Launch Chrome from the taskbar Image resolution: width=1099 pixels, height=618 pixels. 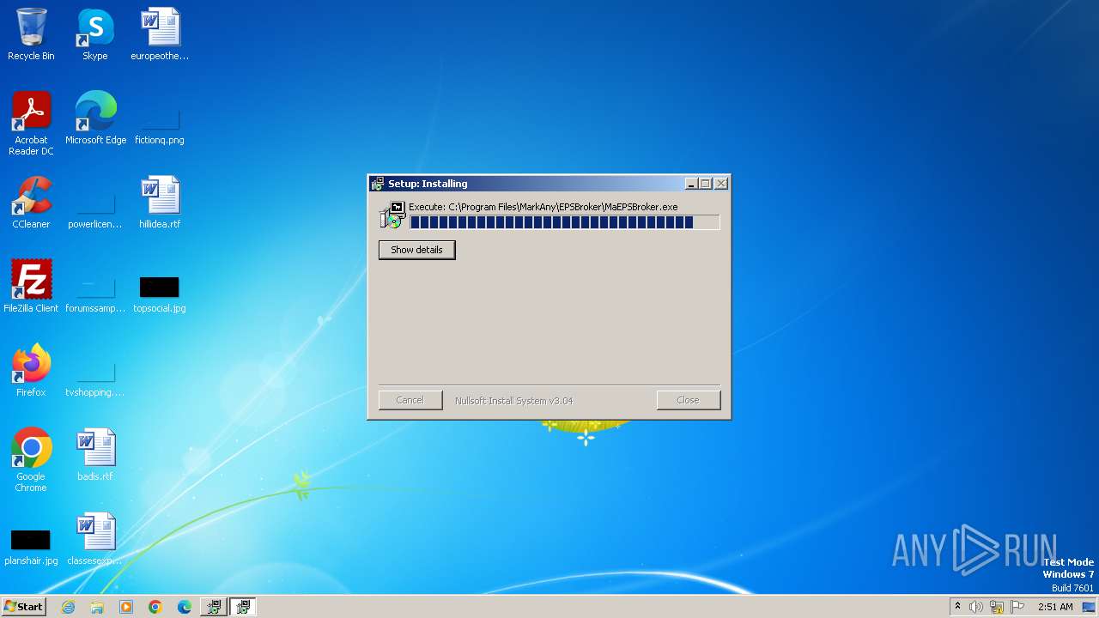pyautogui.click(x=155, y=607)
